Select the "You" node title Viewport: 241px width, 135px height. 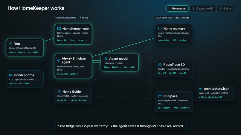(17, 44)
